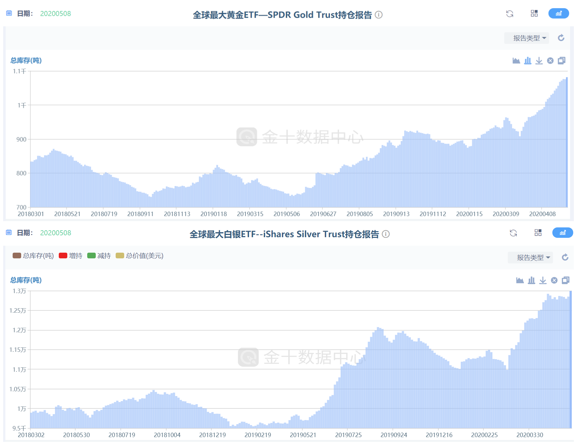Expand 报告类型 dropdown in gold ETF panel
This screenshot has height=445, width=577.
527,38
